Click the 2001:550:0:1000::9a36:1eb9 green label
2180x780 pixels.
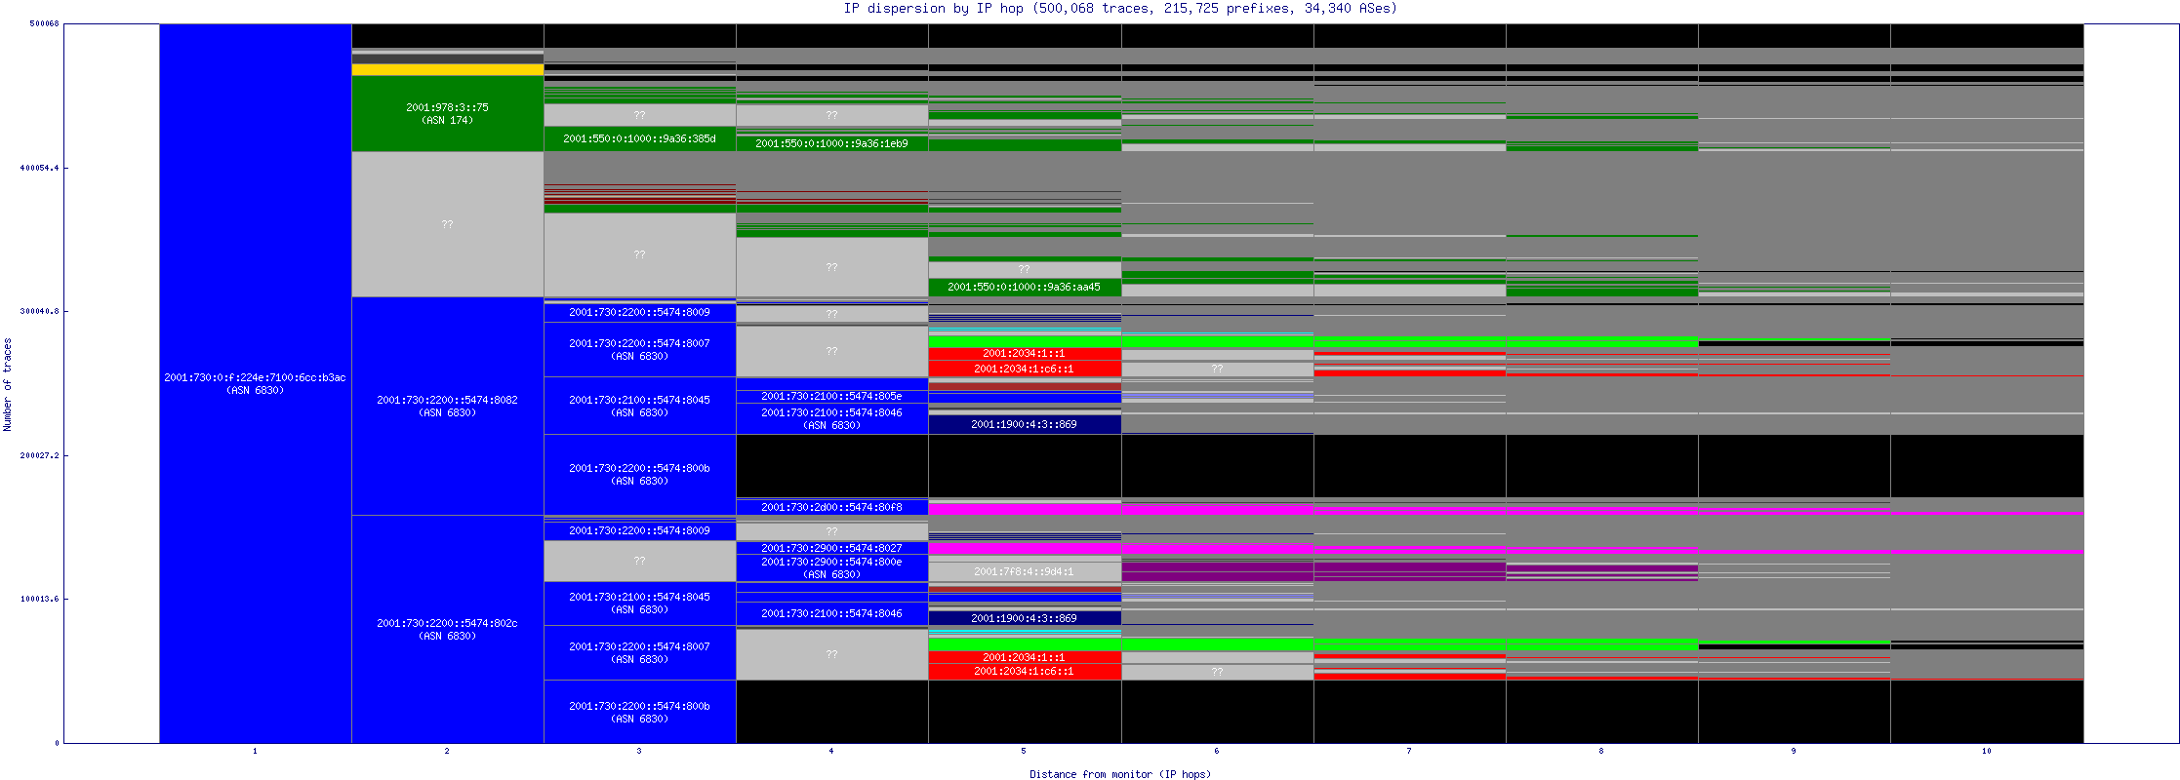pos(831,143)
